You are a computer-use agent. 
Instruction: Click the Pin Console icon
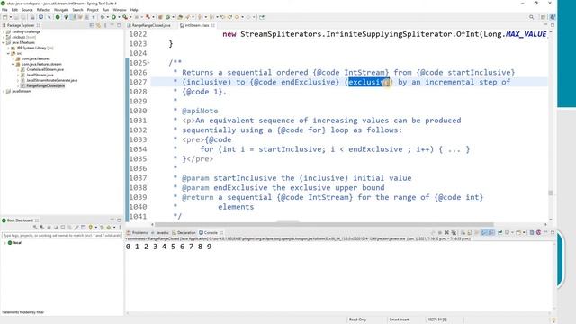[500, 232]
